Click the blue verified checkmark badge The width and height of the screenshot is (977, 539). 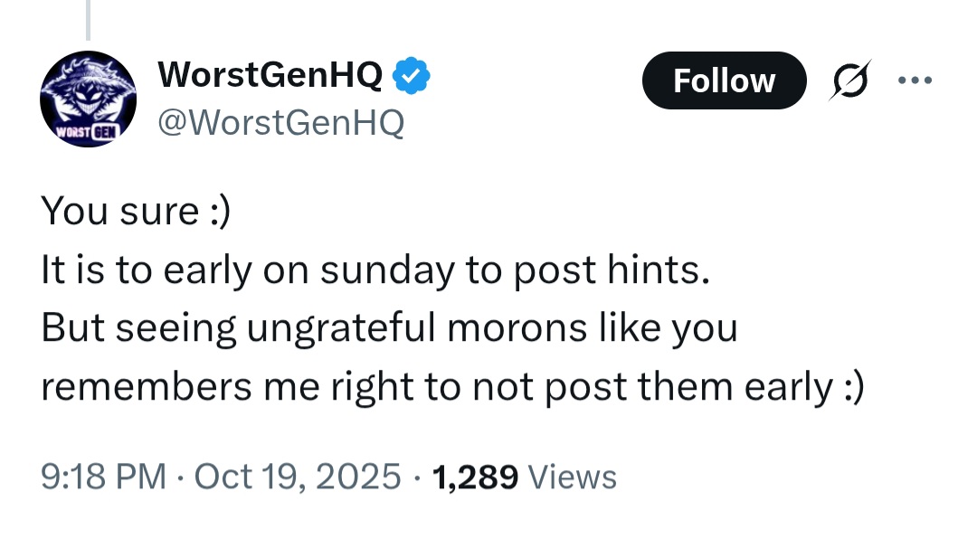click(x=413, y=76)
